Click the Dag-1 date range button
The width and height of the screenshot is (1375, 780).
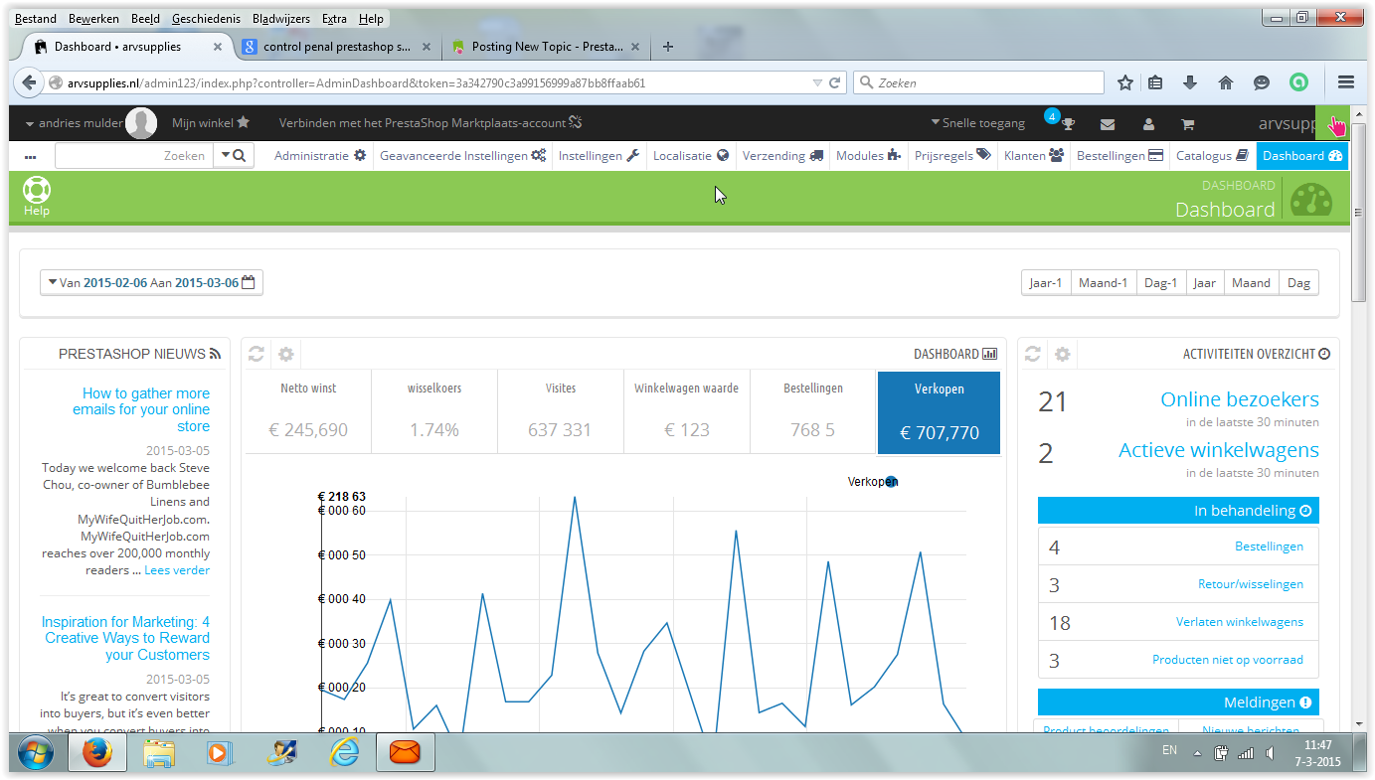click(1160, 282)
